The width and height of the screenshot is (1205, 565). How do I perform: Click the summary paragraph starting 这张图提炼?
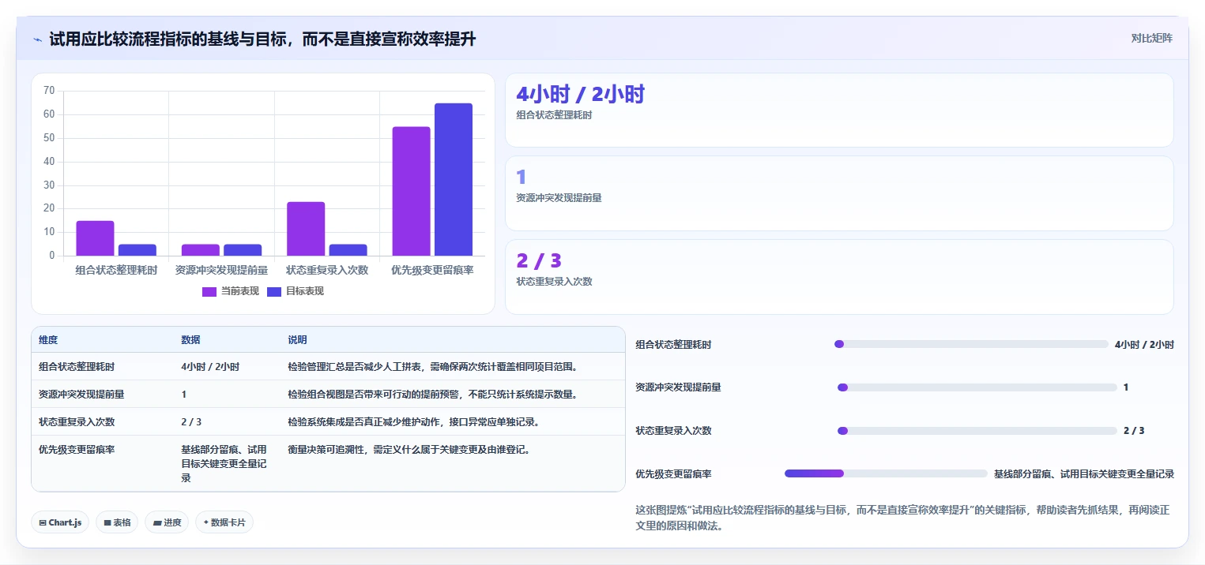[x=902, y=518]
